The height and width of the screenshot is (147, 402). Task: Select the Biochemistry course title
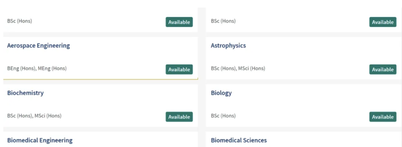click(x=25, y=93)
